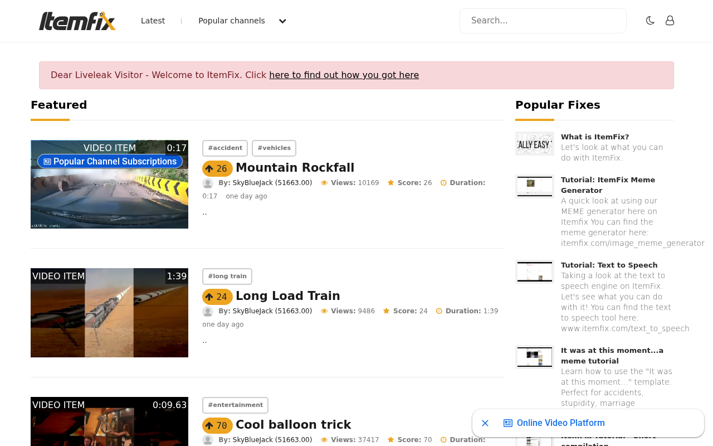Viewport: 713px width, 446px height.
Task: Open the Mountain Rockfall video thumbnail
Action: click(x=109, y=184)
